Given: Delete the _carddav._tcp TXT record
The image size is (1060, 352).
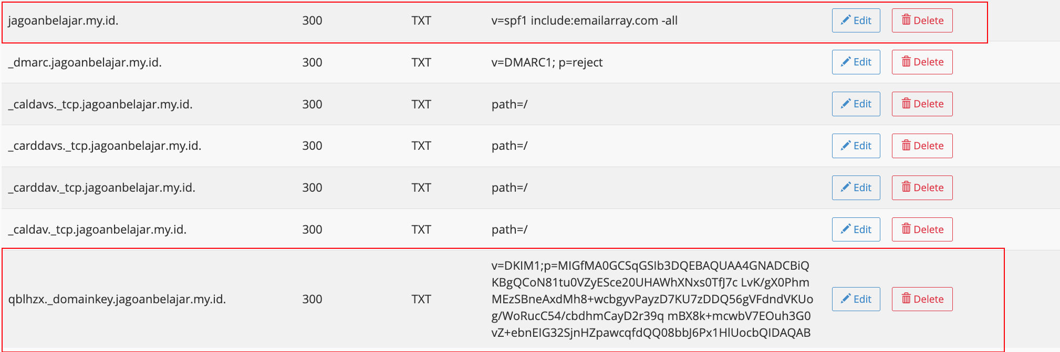Looking at the screenshot, I should coord(922,188).
